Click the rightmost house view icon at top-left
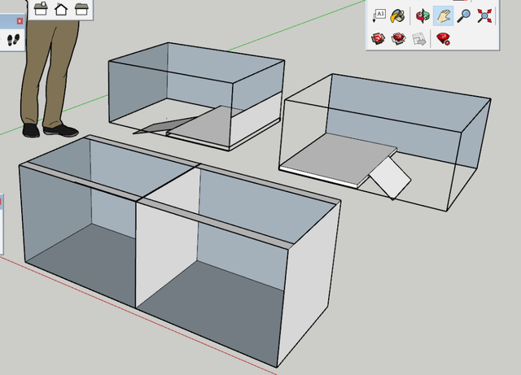The width and height of the screenshot is (521, 375). [81, 9]
